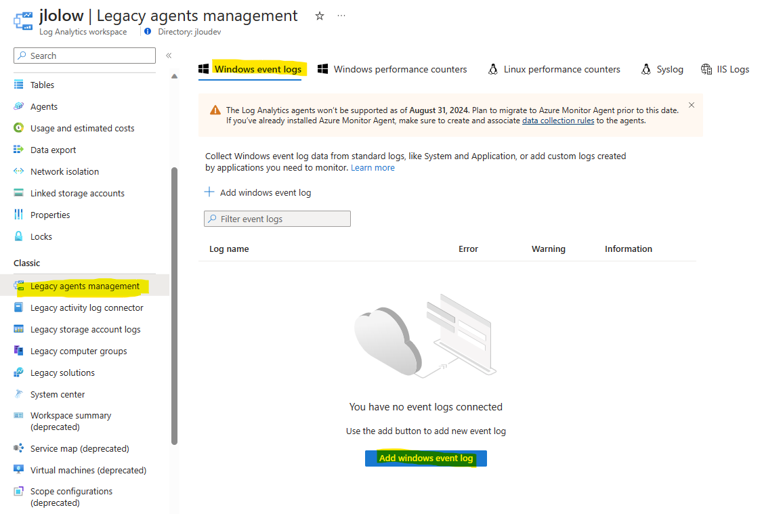Click the Locks padlock icon
The width and height of the screenshot is (762, 514).
pos(18,236)
